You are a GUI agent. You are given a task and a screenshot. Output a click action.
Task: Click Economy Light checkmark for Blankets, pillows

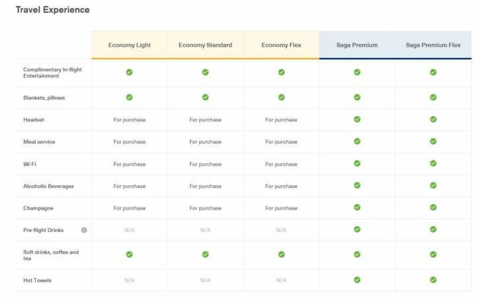coord(129,98)
